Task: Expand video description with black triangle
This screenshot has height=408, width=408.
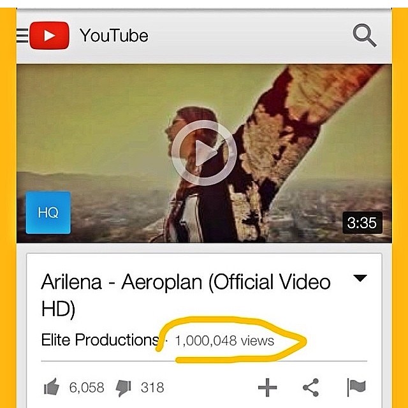Action: pyautogui.click(x=360, y=278)
